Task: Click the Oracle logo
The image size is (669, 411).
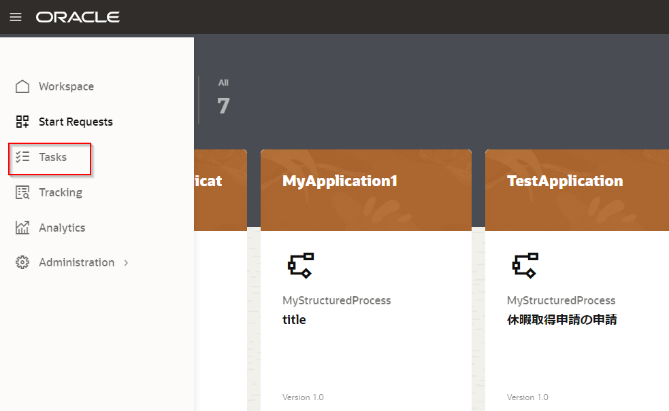Action: tap(78, 17)
